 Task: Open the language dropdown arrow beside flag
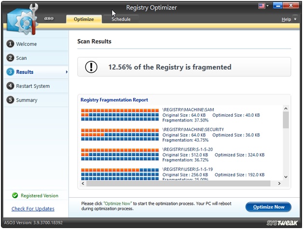click(268, 6)
